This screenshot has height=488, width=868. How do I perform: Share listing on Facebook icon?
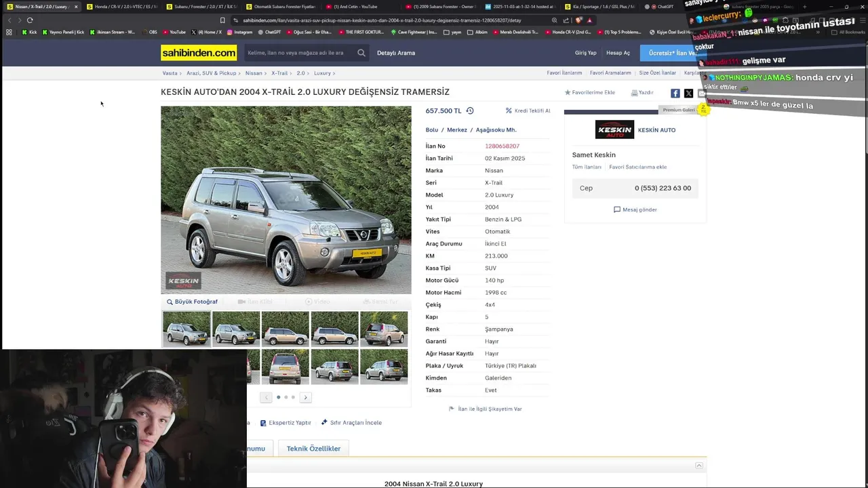pos(675,94)
